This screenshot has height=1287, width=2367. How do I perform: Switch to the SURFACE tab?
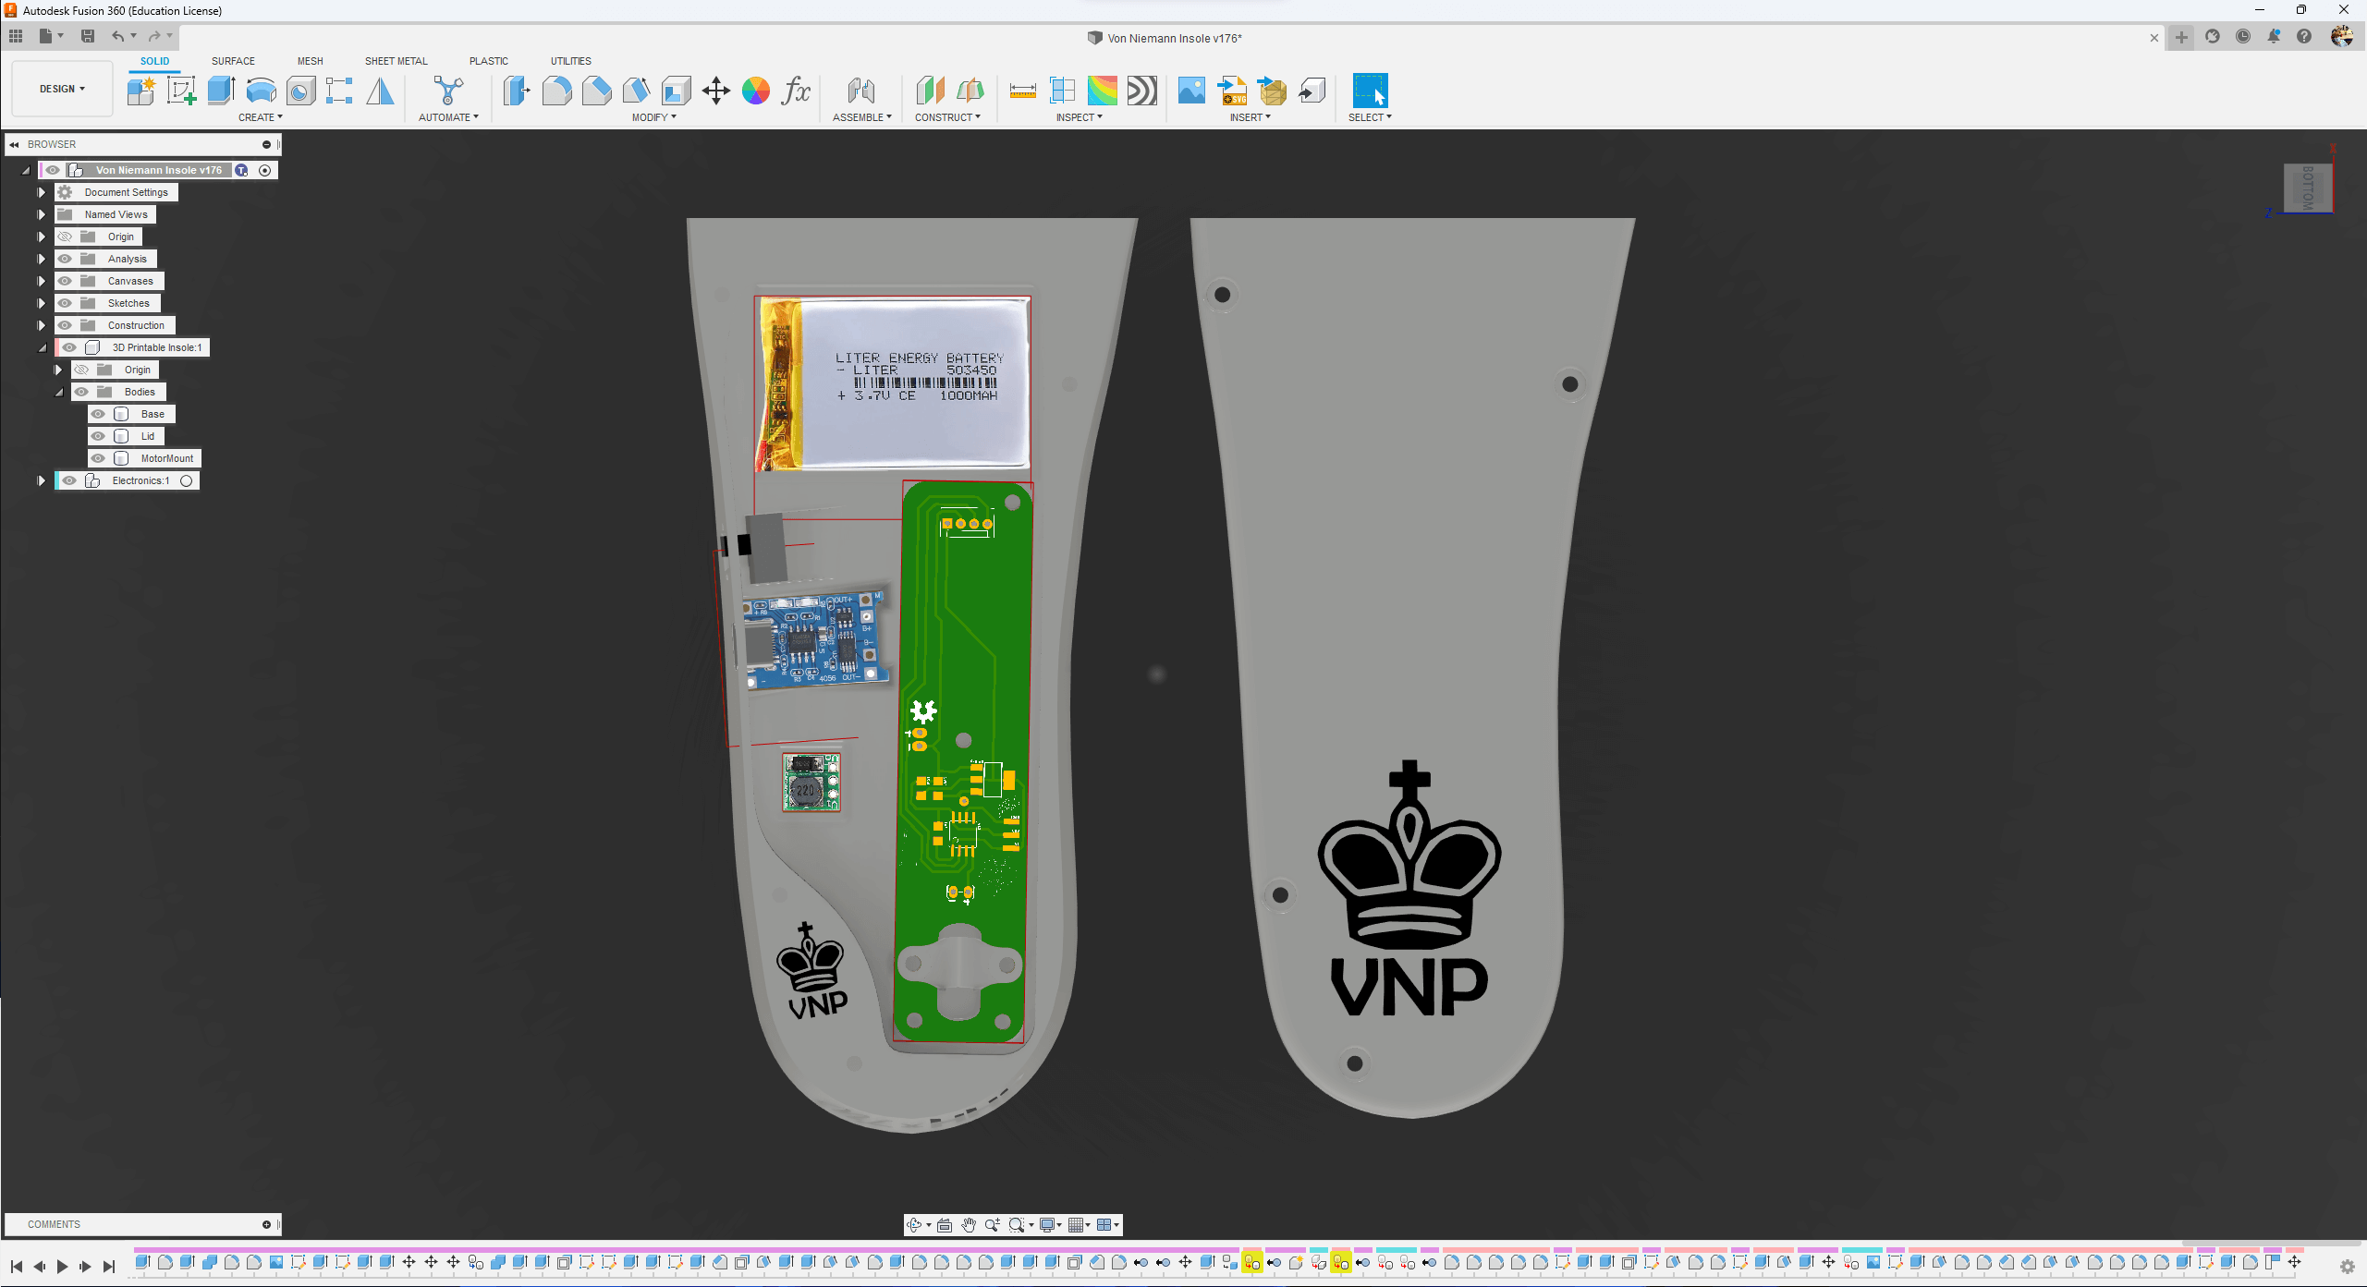(233, 61)
